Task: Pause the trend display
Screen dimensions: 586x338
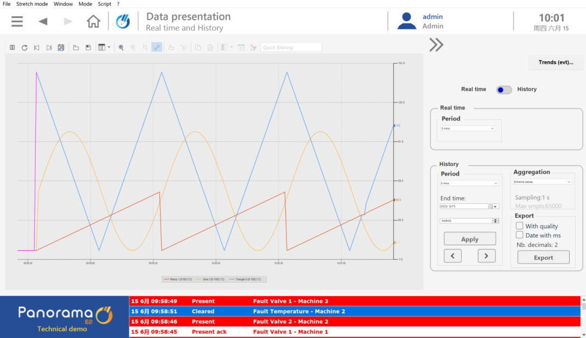Action: coord(12,48)
